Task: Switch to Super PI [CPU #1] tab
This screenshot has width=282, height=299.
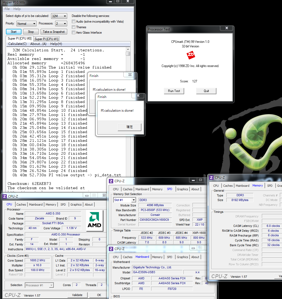Action: (x=47, y=39)
